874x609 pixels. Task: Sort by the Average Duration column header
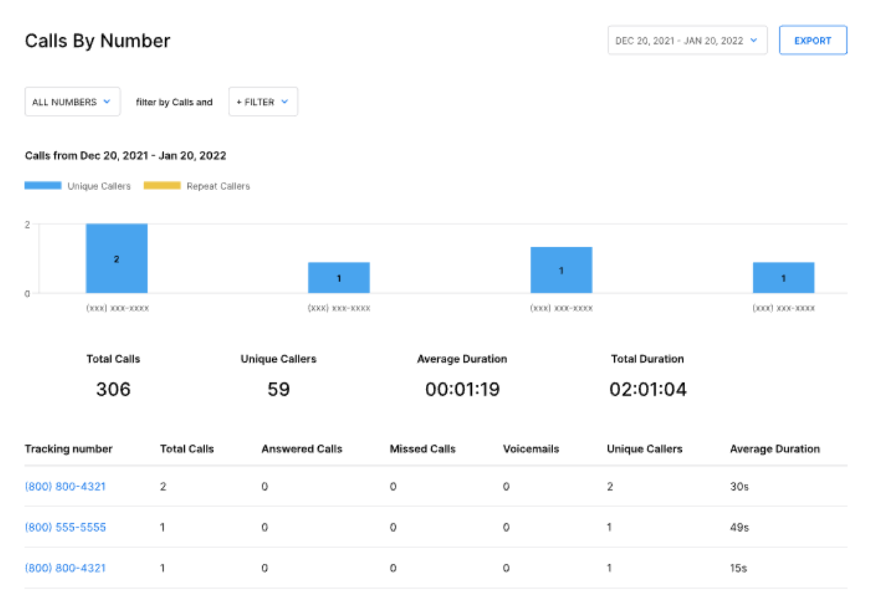click(774, 449)
